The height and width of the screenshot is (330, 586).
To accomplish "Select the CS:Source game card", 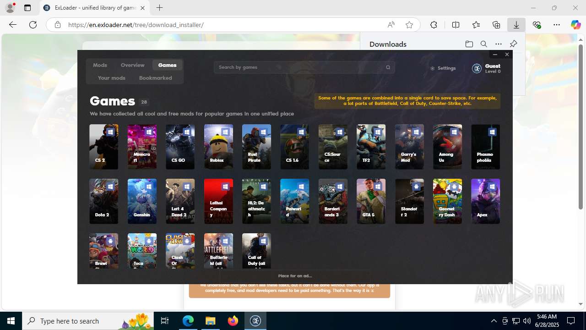I will 333,147.
